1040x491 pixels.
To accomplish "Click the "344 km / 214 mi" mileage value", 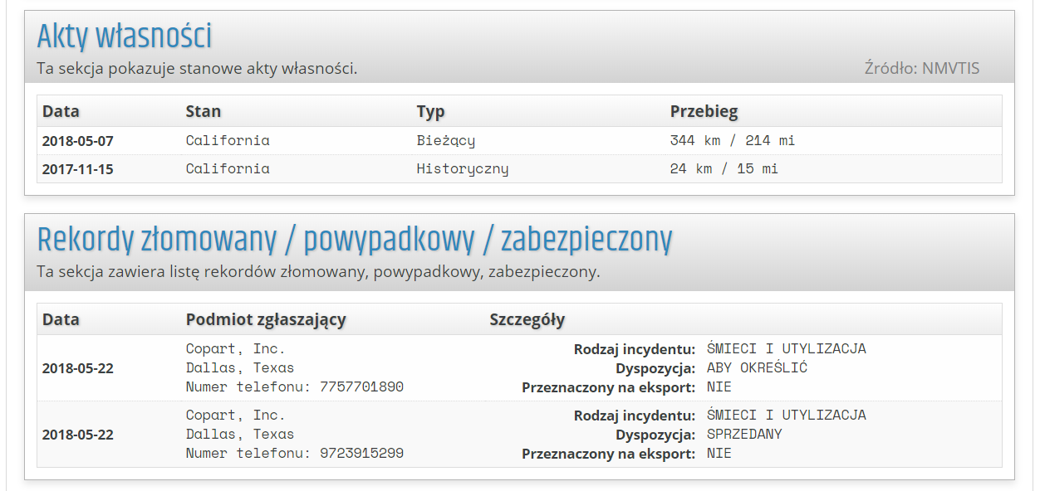I will point(732,141).
